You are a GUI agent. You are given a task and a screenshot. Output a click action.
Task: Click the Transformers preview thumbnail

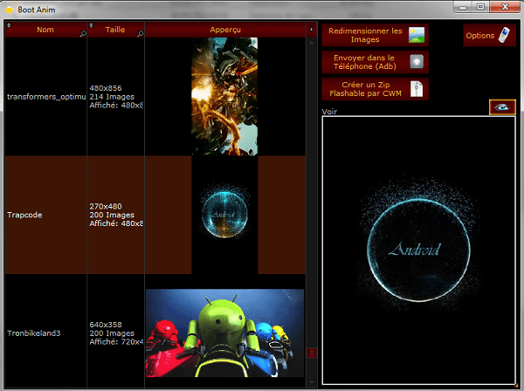224,97
